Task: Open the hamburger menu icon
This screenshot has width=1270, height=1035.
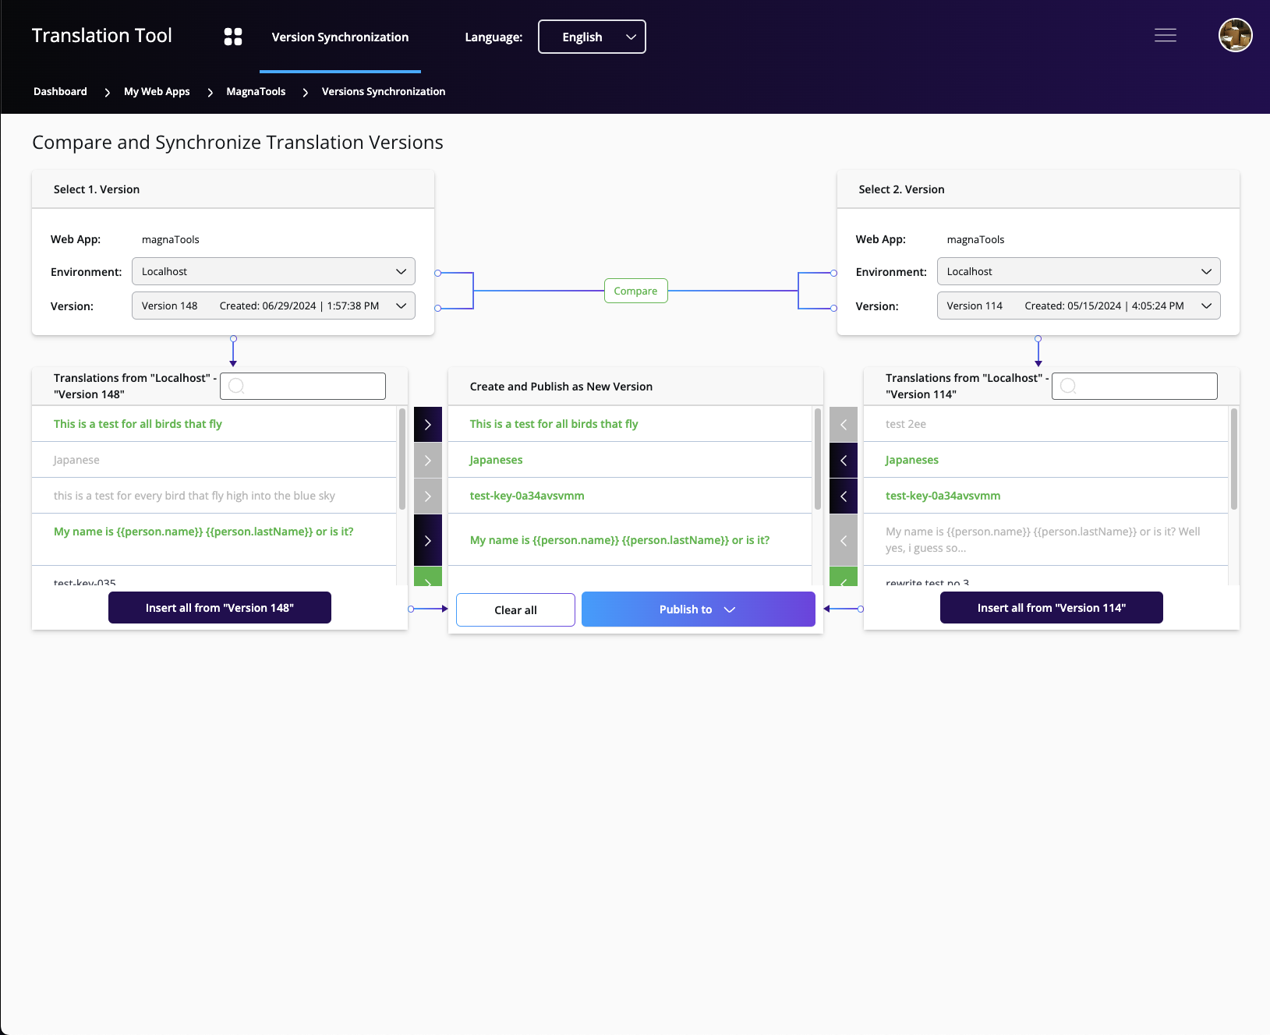Action: pyautogui.click(x=1165, y=35)
